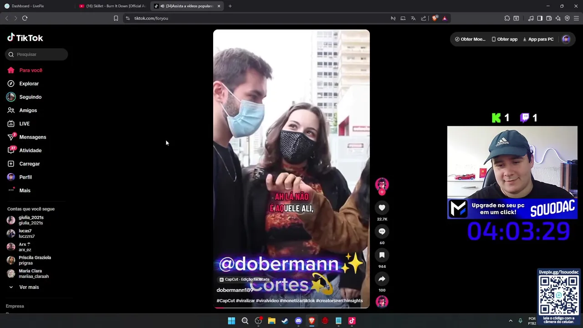Click the Pesquisar search field
Viewport: 583px width, 328px height.
point(36,54)
